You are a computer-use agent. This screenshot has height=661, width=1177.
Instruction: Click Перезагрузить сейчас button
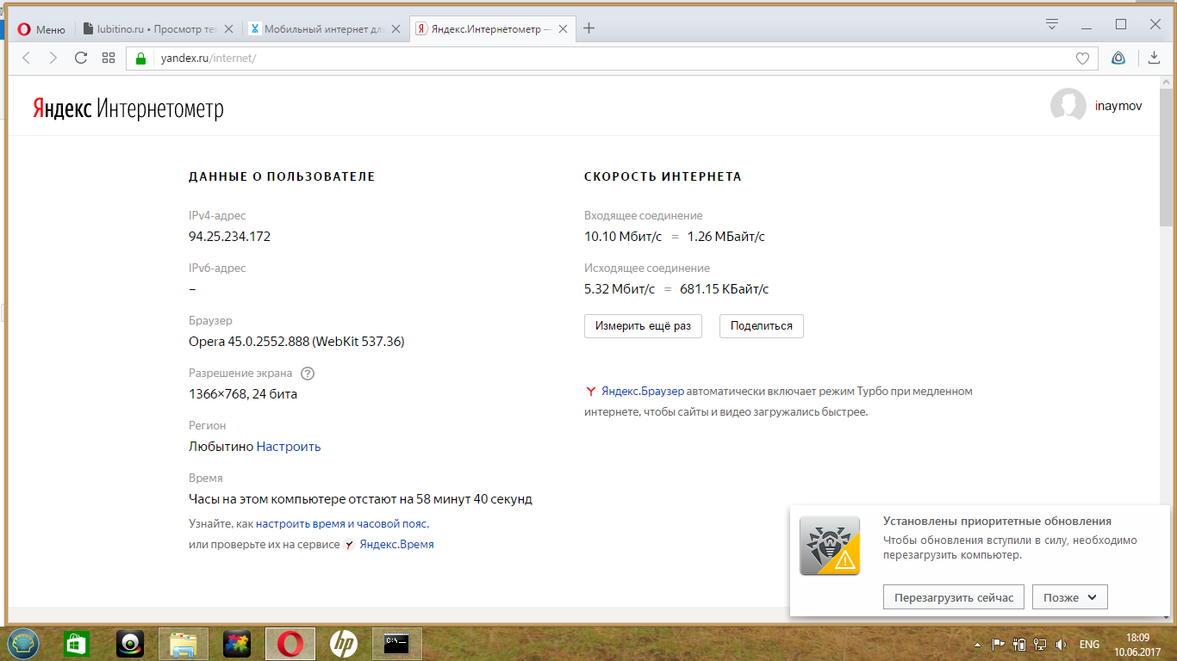(x=953, y=597)
